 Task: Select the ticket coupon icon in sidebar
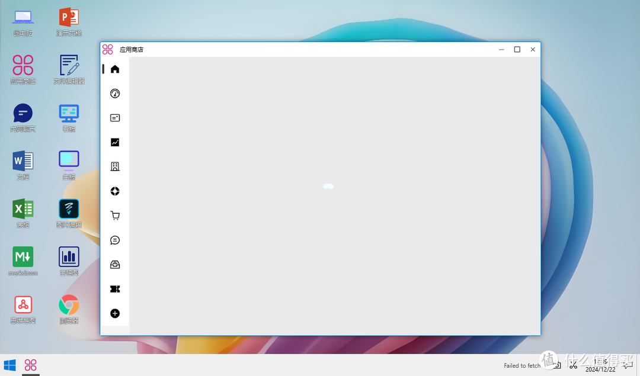(x=115, y=289)
